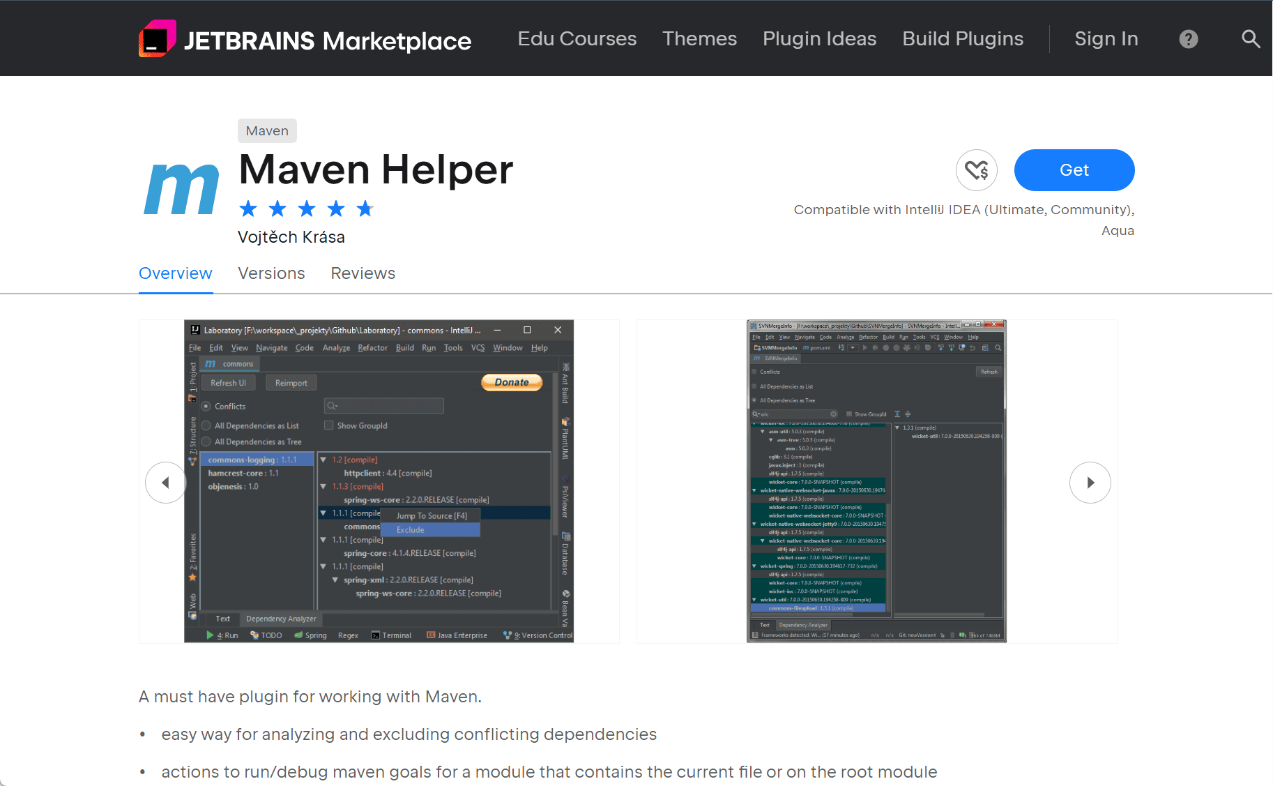
Task: Click the right carousel arrow
Action: (x=1090, y=482)
